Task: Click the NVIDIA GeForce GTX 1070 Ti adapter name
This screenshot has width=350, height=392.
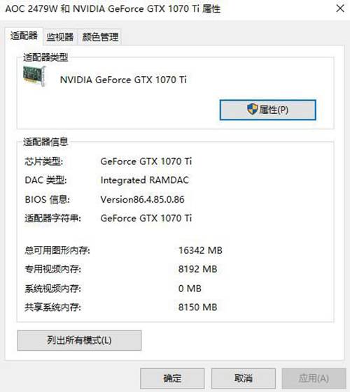Action: [123, 80]
